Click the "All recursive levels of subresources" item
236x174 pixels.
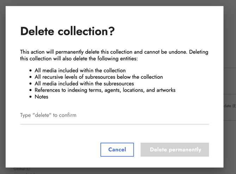tap(99, 77)
